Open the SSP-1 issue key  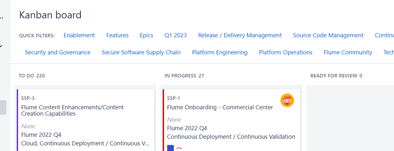[x=173, y=98]
